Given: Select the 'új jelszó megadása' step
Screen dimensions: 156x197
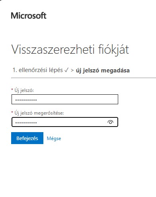Looking at the screenshot, I should click(x=103, y=70).
